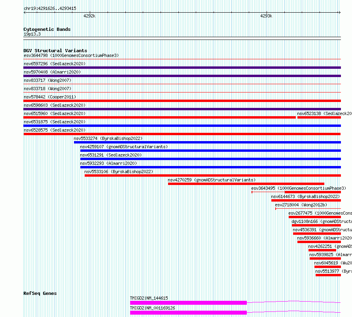This screenshot has height=317, width=352.
Task: Click the TMIGD2|NM_001169126 gene label
Action: tap(152, 308)
